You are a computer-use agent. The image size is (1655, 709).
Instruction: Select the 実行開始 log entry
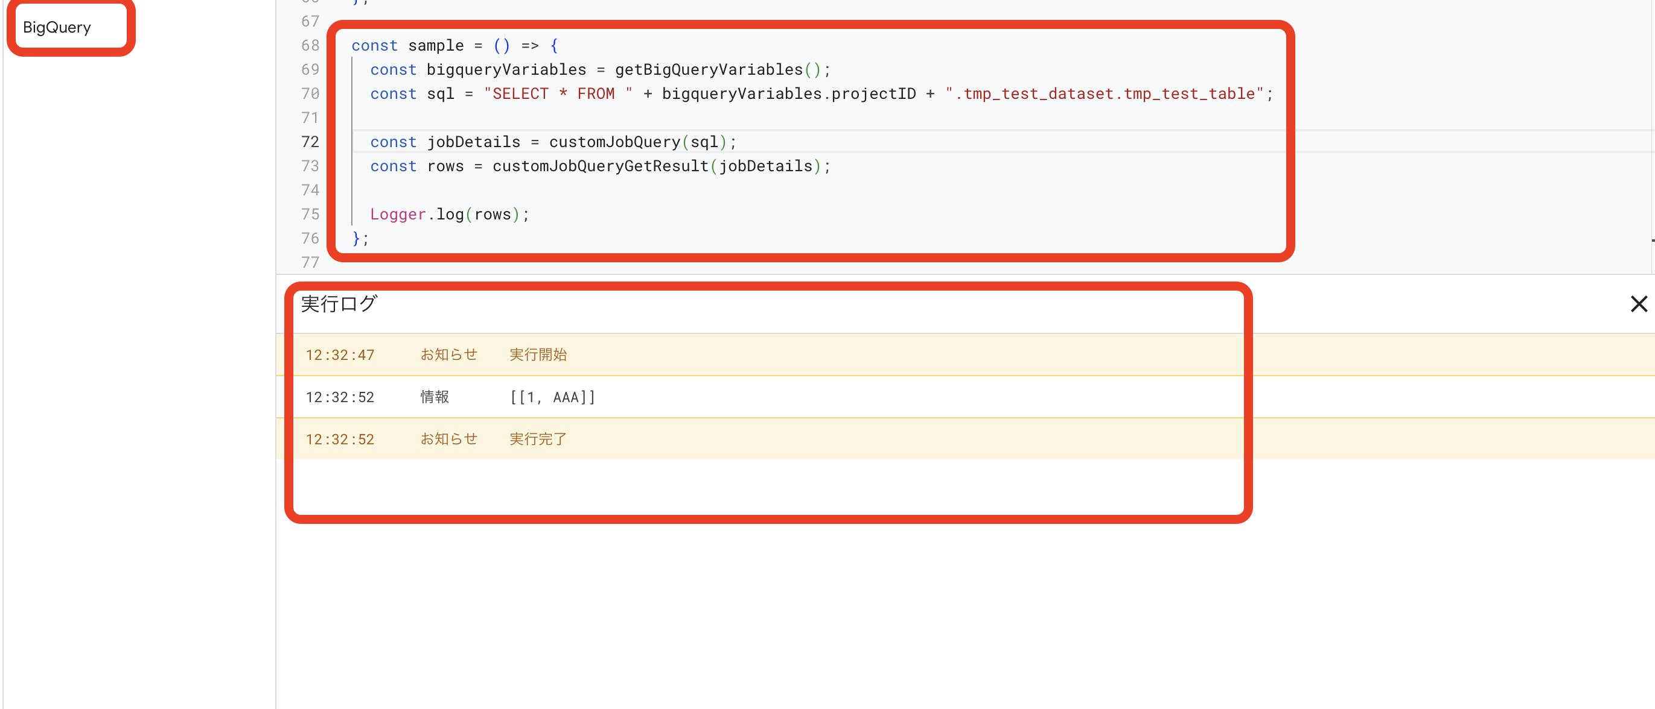(x=538, y=354)
